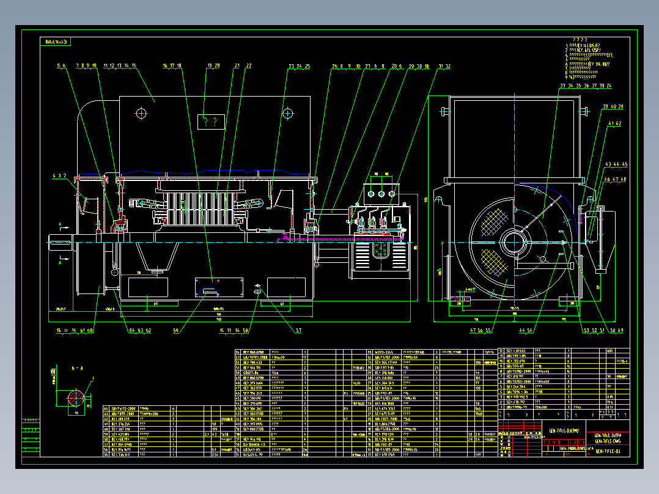The image size is (659, 494).
Task: Select callout label 47 56 55
Action: (480, 331)
